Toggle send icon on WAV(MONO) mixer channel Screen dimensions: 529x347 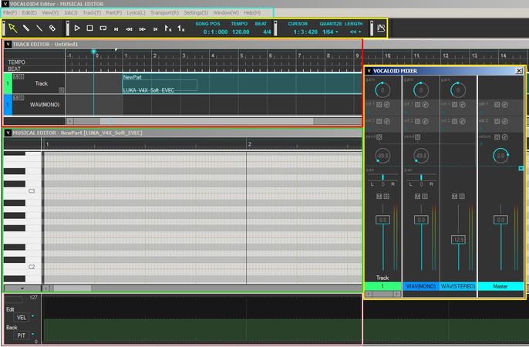(x=418, y=137)
